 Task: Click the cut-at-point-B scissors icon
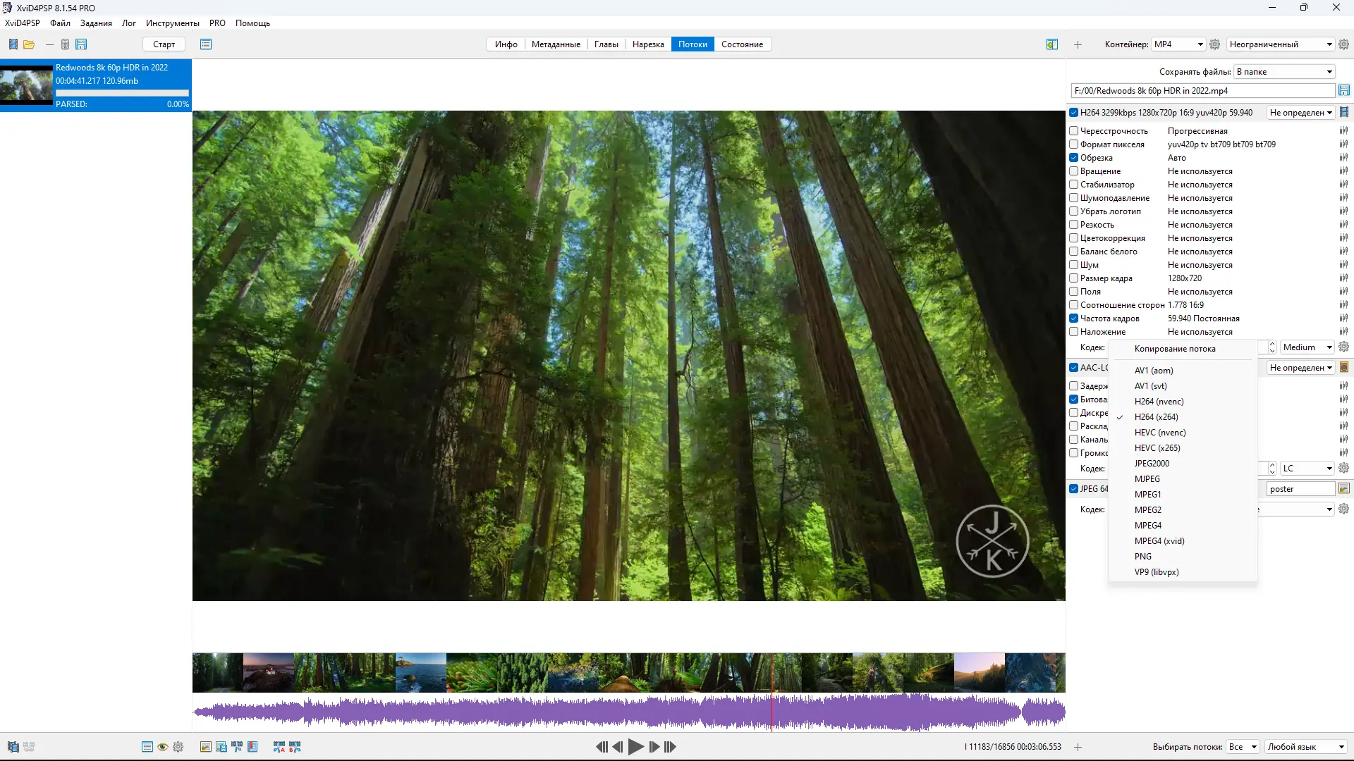[295, 747]
